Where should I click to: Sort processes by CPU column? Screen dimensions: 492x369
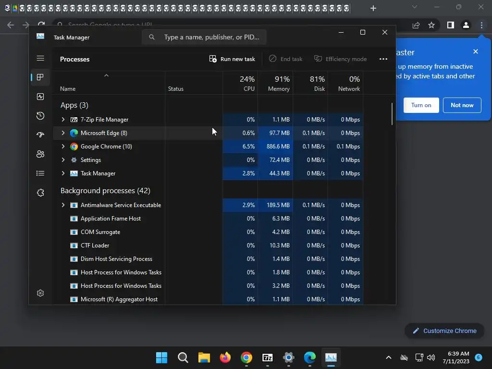pos(240,83)
